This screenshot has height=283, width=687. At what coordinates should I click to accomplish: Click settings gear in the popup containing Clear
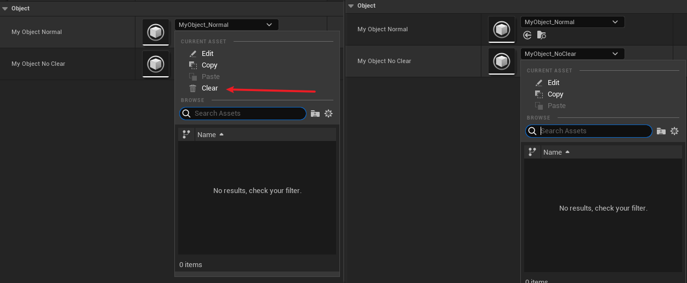pyautogui.click(x=328, y=114)
